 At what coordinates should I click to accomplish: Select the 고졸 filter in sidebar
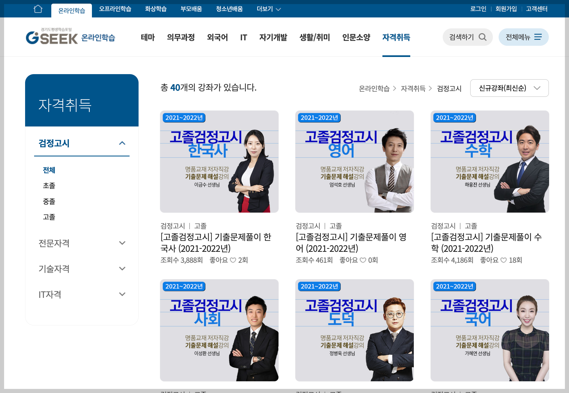coord(49,217)
